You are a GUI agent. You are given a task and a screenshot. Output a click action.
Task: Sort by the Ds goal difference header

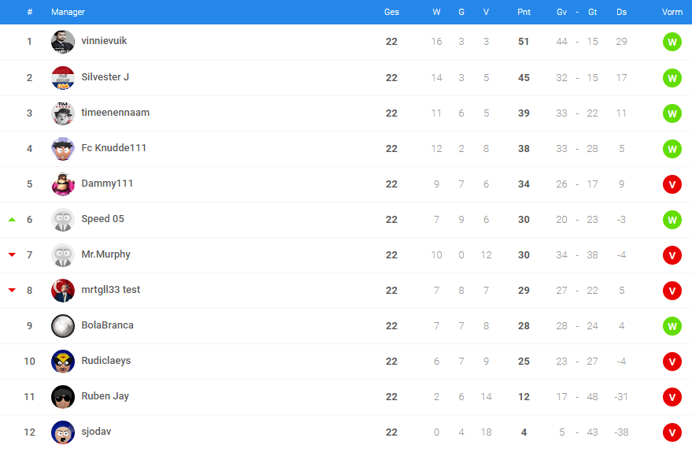click(621, 12)
